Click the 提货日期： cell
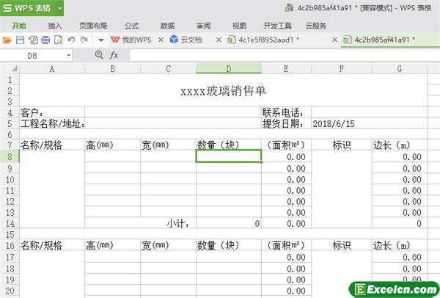This screenshot has width=440, height=298. (286, 123)
